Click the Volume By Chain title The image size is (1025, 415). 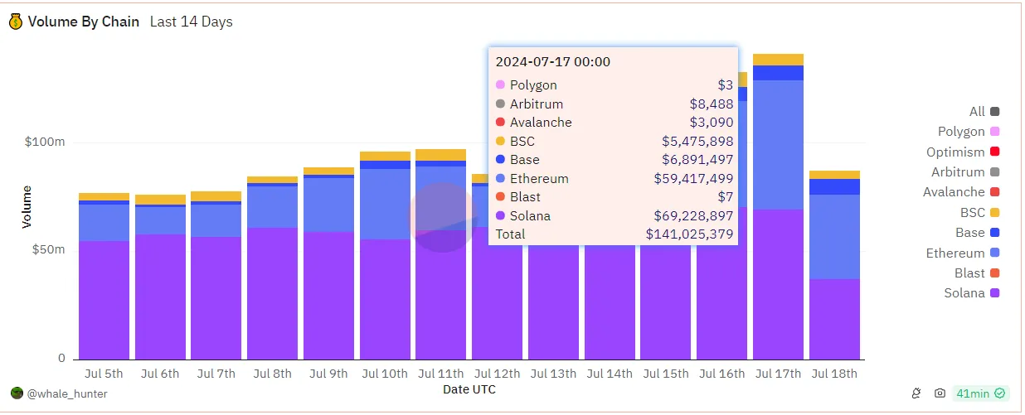tap(84, 22)
